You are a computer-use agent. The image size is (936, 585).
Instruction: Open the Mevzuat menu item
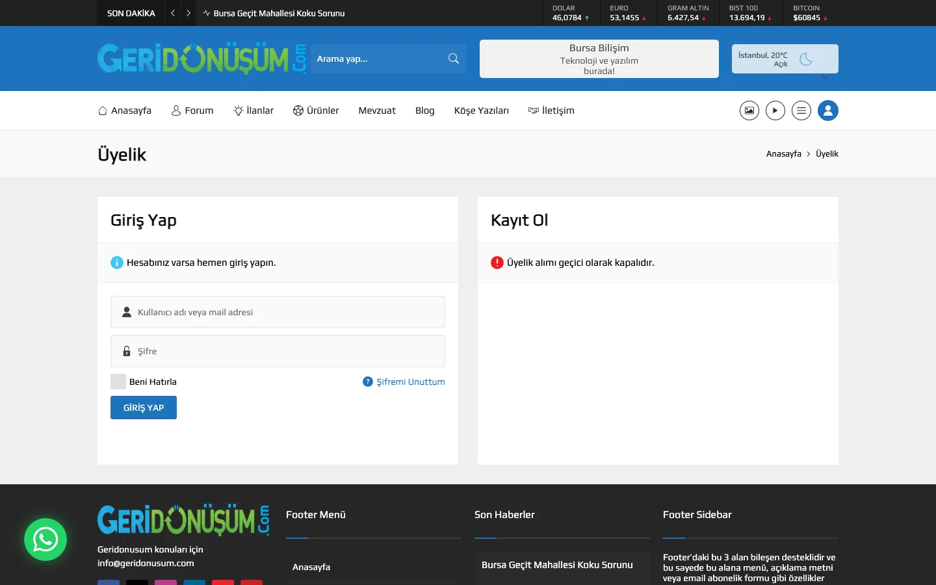pyautogui.click(x=377, y=110)
